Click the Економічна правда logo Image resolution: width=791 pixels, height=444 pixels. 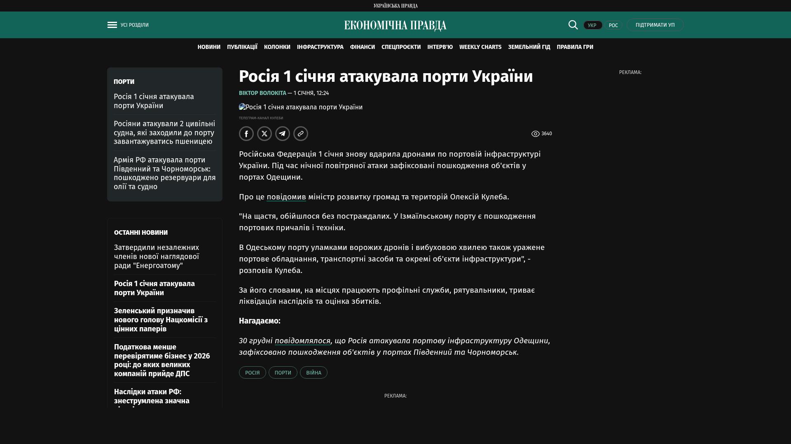[x=395, y=25]
